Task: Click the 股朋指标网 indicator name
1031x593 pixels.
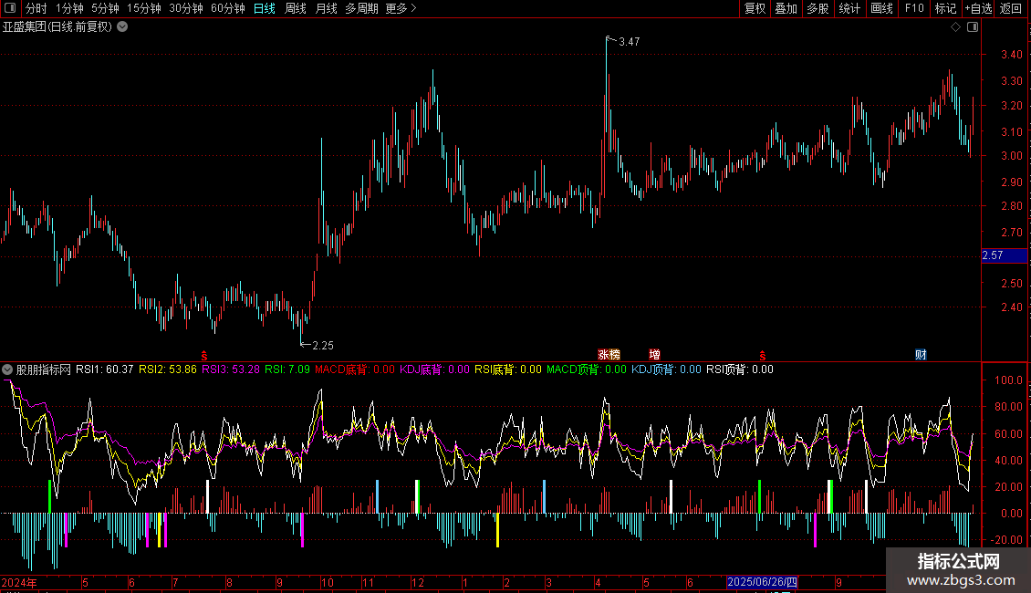Action: [44, 369]
